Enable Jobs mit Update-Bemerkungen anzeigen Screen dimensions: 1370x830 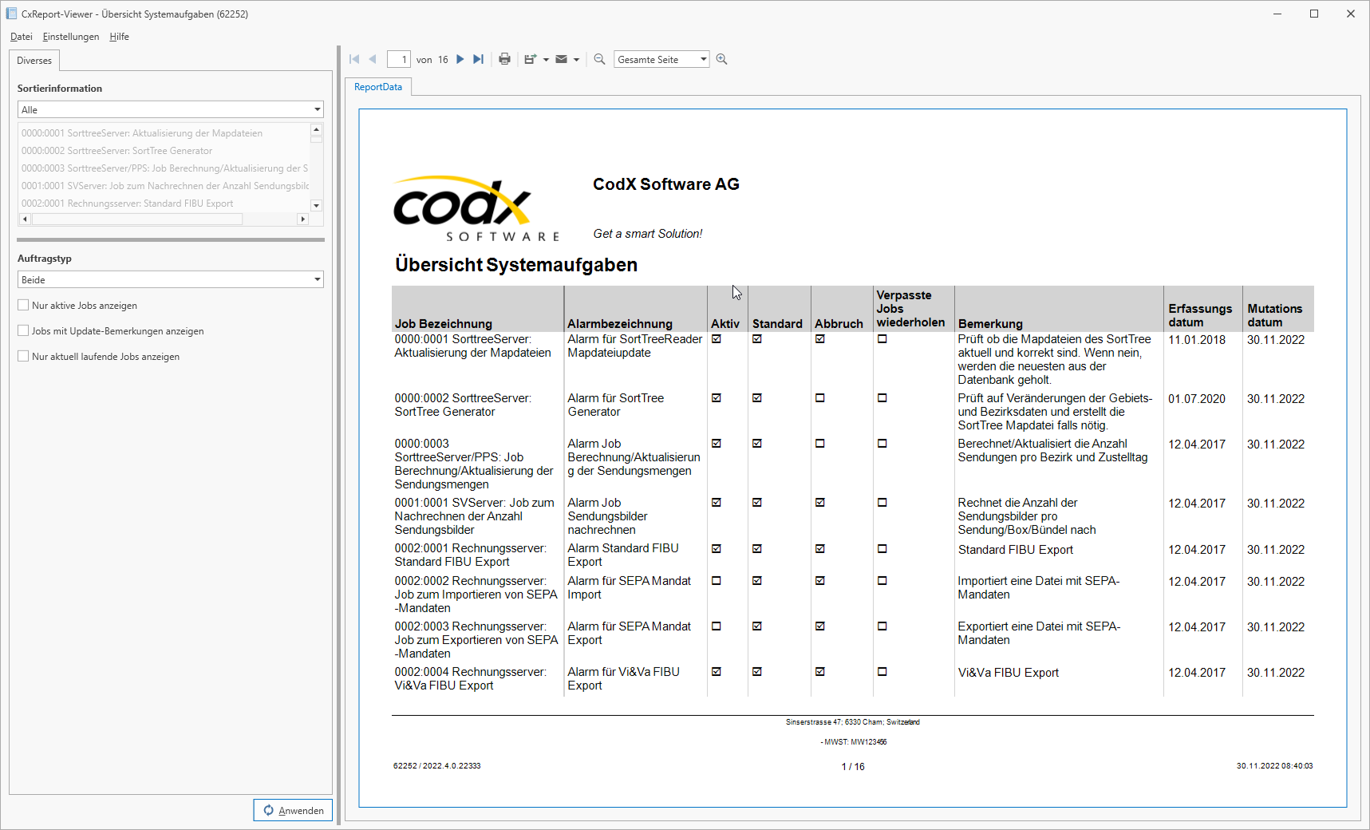tap(23, 330)
